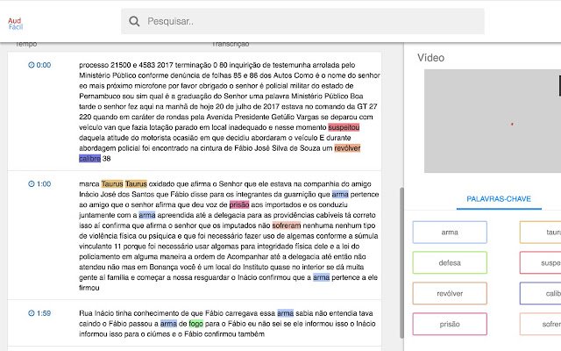The width and height of the screenshot is (561, 351).
Task: Open the PALAVRAS-CHAVE tab
Action: click(499, 199)
